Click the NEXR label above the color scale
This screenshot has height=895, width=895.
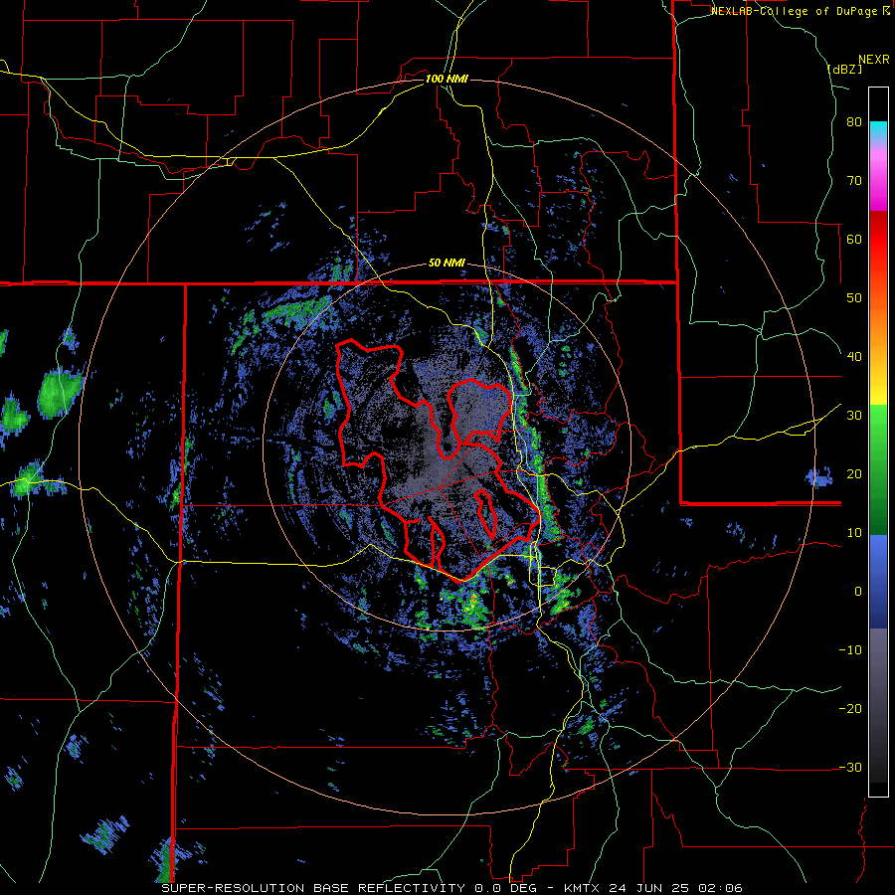(x=874, y=60)
